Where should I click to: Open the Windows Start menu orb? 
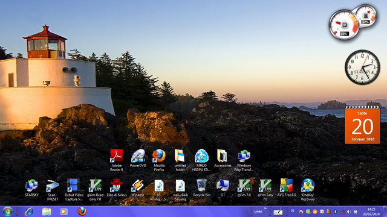point(7,212)
